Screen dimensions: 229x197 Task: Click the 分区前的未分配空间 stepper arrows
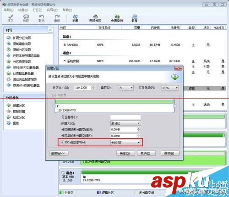point(138,130)
